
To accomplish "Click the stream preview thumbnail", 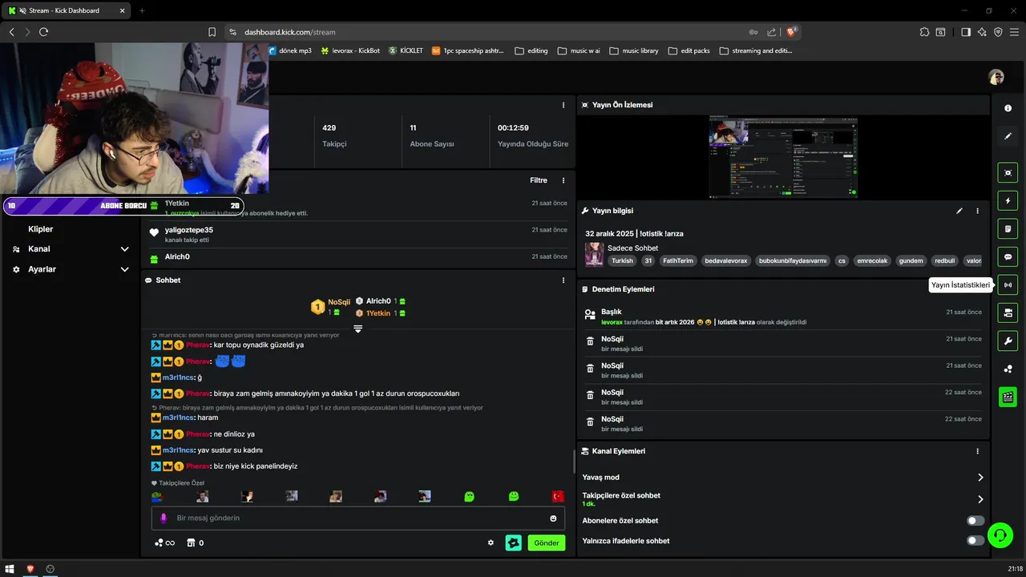I will (x=783, y=157).
